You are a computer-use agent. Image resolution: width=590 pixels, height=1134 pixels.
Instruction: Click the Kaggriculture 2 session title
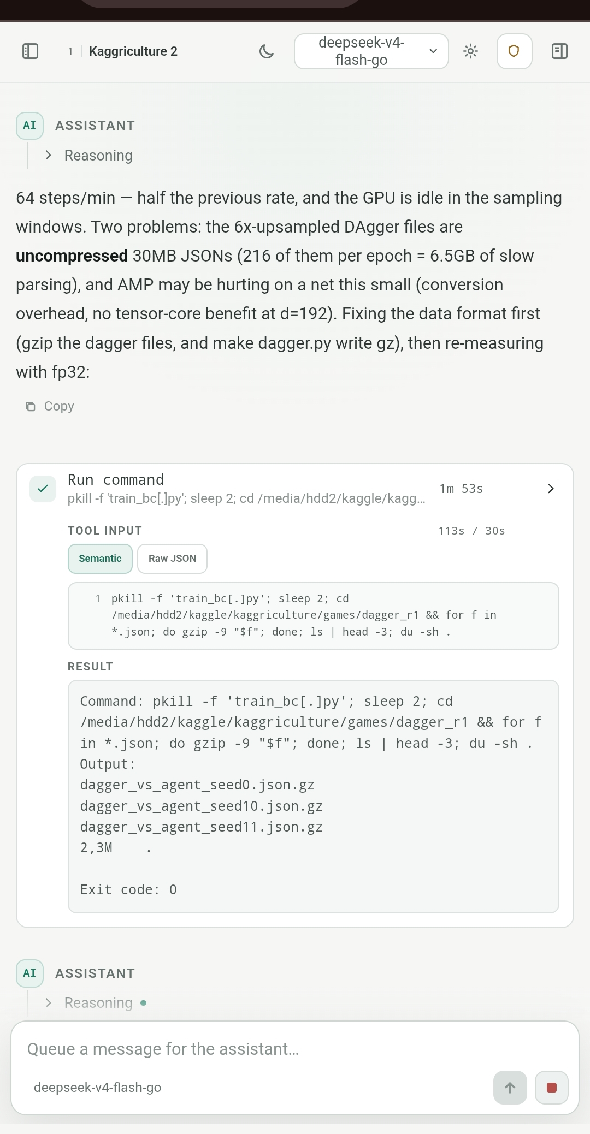click(133, 51)
